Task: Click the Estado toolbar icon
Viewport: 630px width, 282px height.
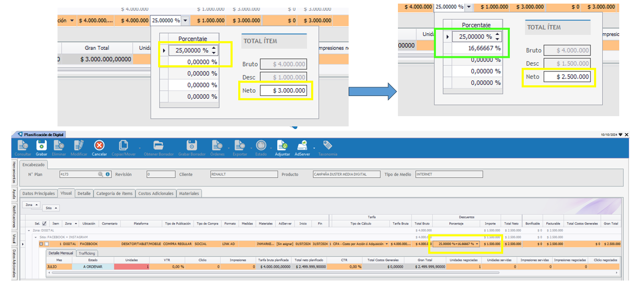Action: pos(261,145)
